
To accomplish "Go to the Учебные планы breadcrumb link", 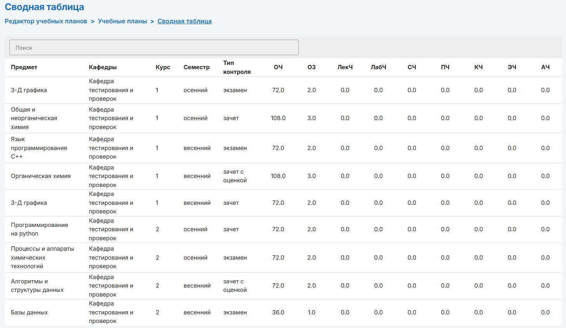I will [122, 21].
